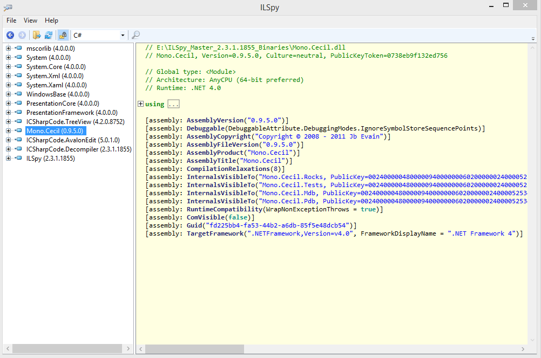541x358 pixels.
Task: Expand the System.Core assembly node
Action: pos(8,66)
